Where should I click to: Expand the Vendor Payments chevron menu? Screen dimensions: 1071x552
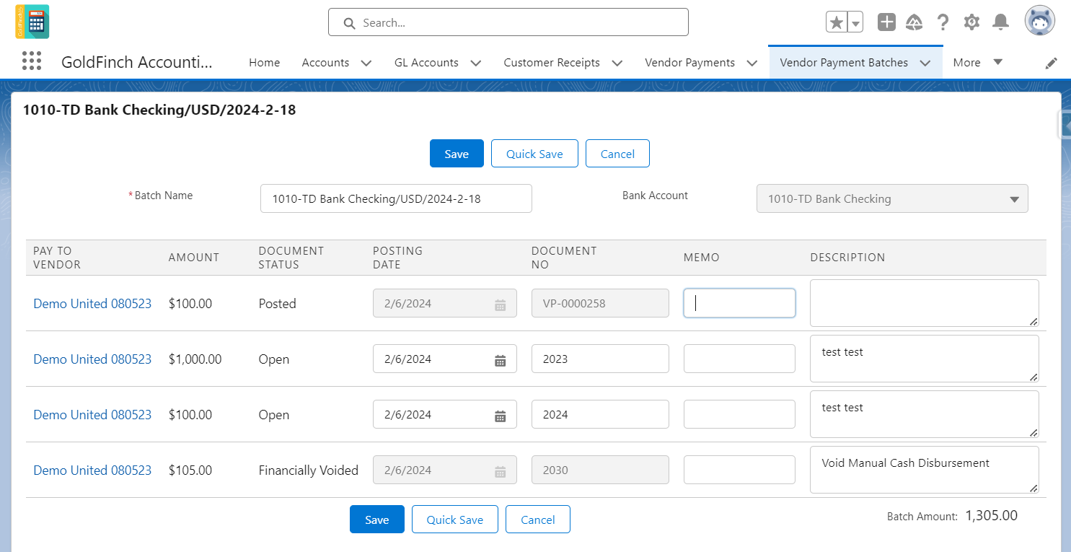coord(752,63)
